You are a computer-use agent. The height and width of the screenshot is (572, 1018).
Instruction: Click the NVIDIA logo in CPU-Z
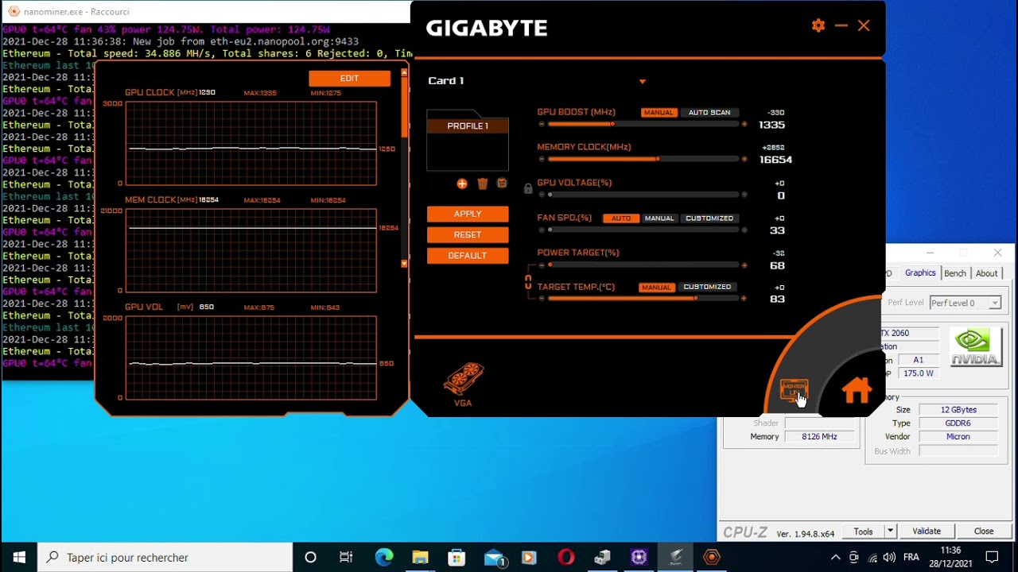976,347
